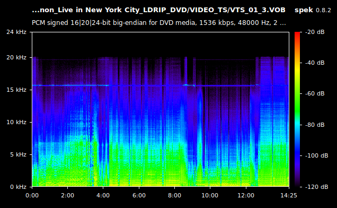337x208 pixels.
Task: Click the -100 dB scale label
Action: (x=316, y=155)
